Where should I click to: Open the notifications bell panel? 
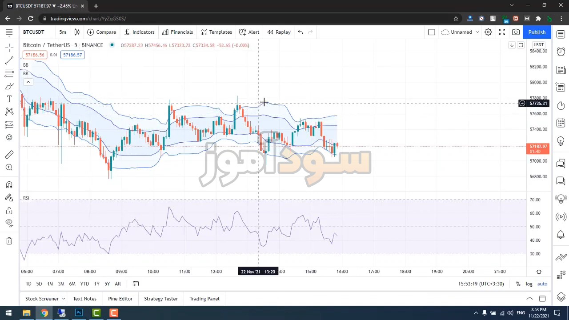561,234
